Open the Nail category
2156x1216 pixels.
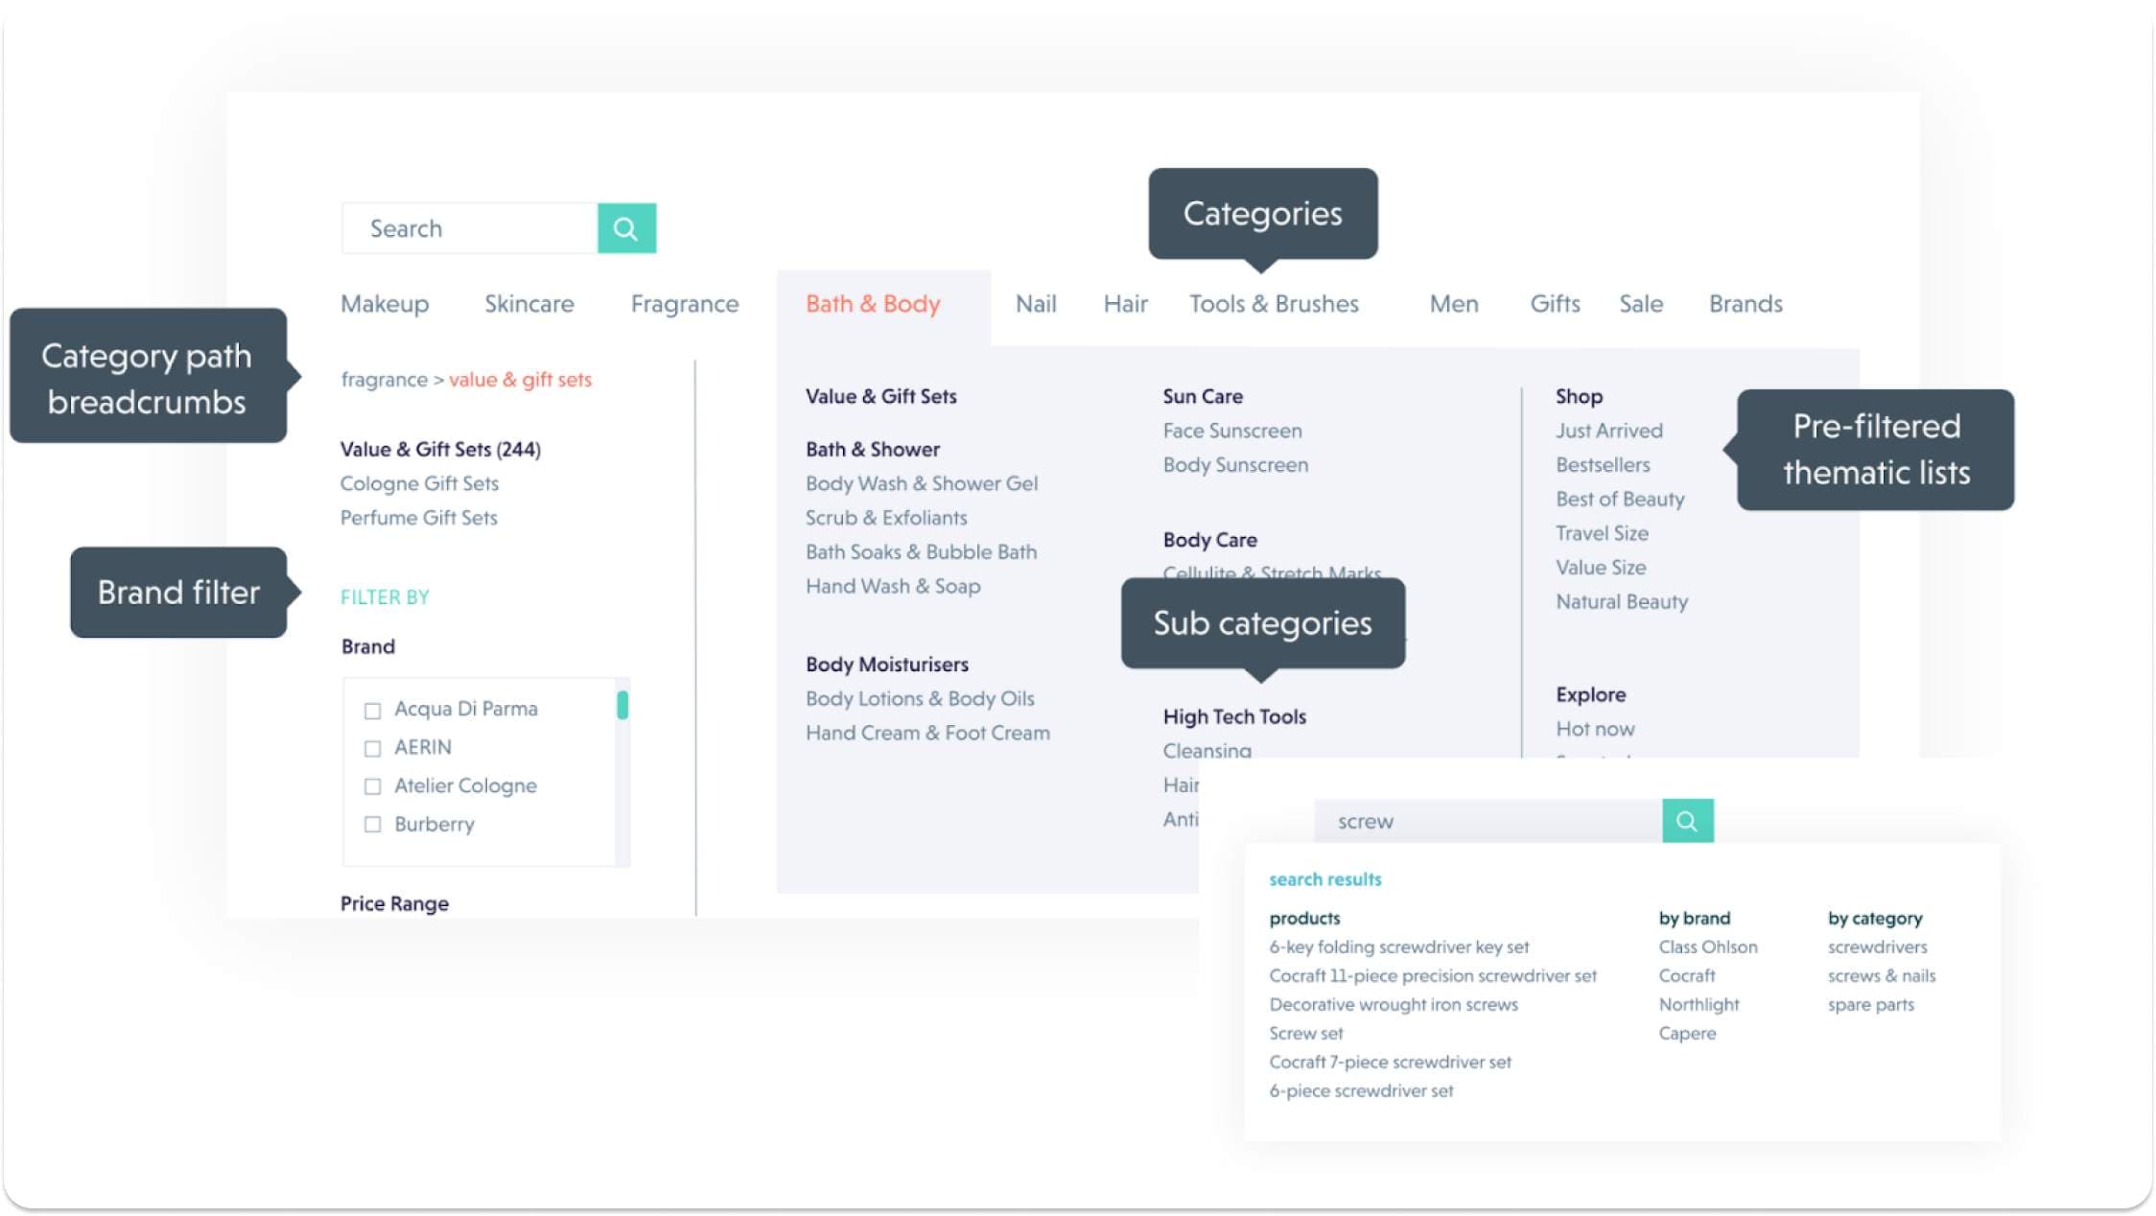pos(1036,304)
